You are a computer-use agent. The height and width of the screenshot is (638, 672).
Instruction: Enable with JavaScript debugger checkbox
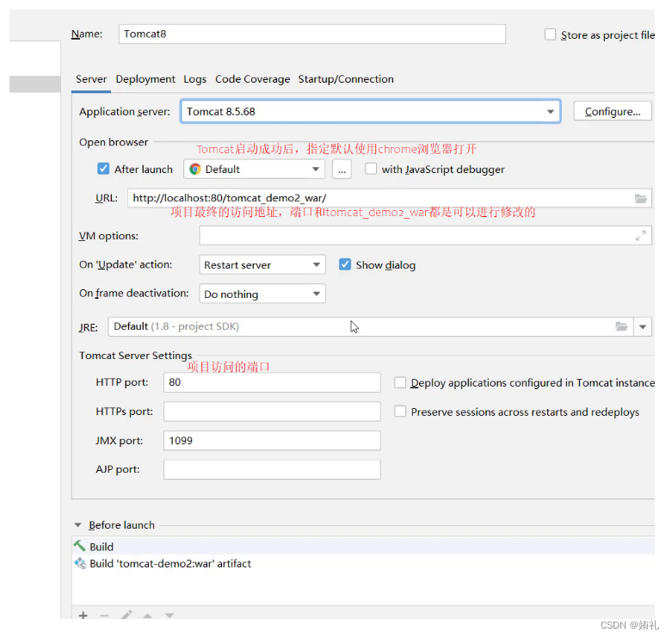click(x=371, y=169)
